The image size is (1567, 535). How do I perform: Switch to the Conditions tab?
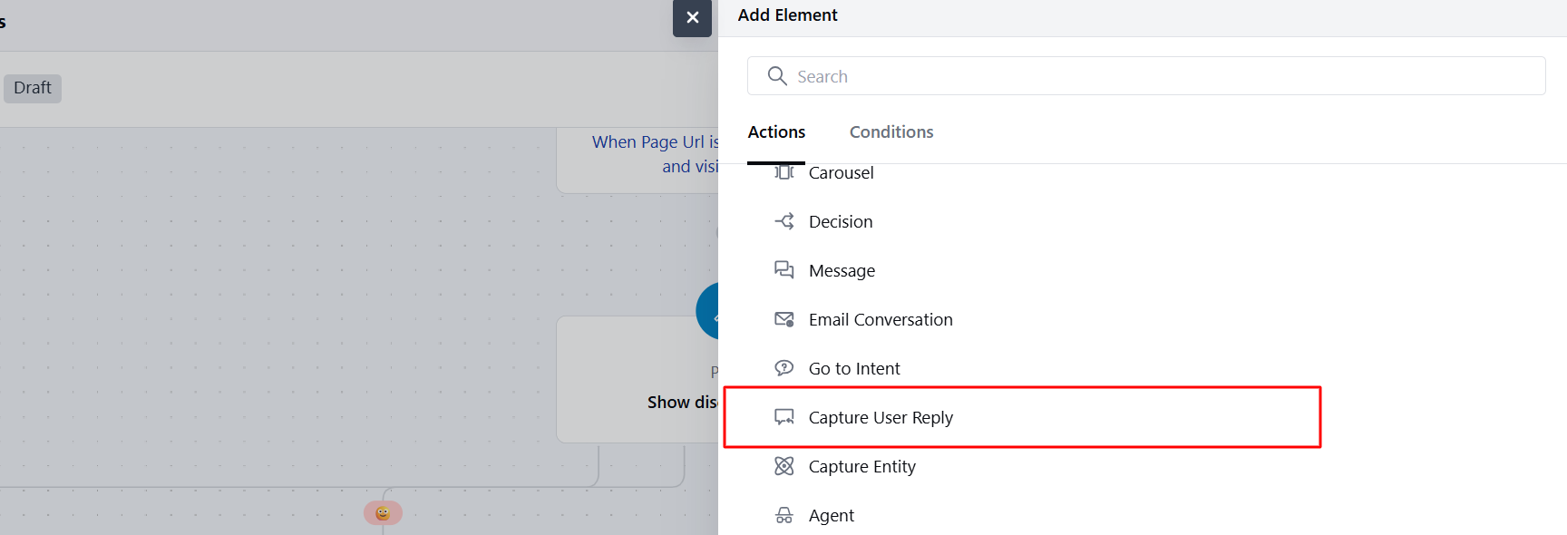pos(891,132)
